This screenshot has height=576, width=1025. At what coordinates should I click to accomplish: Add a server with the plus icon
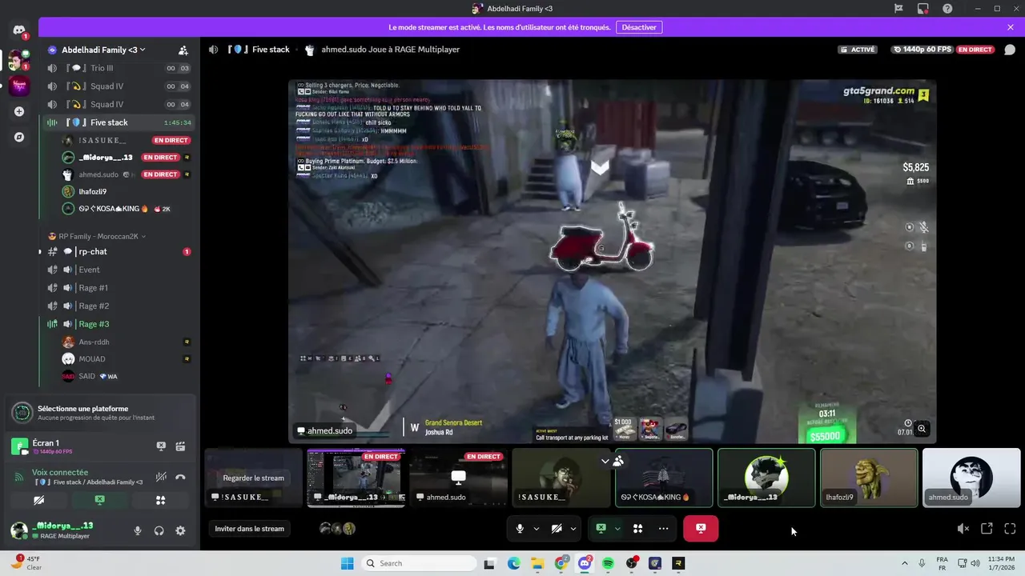pos(19,111)
